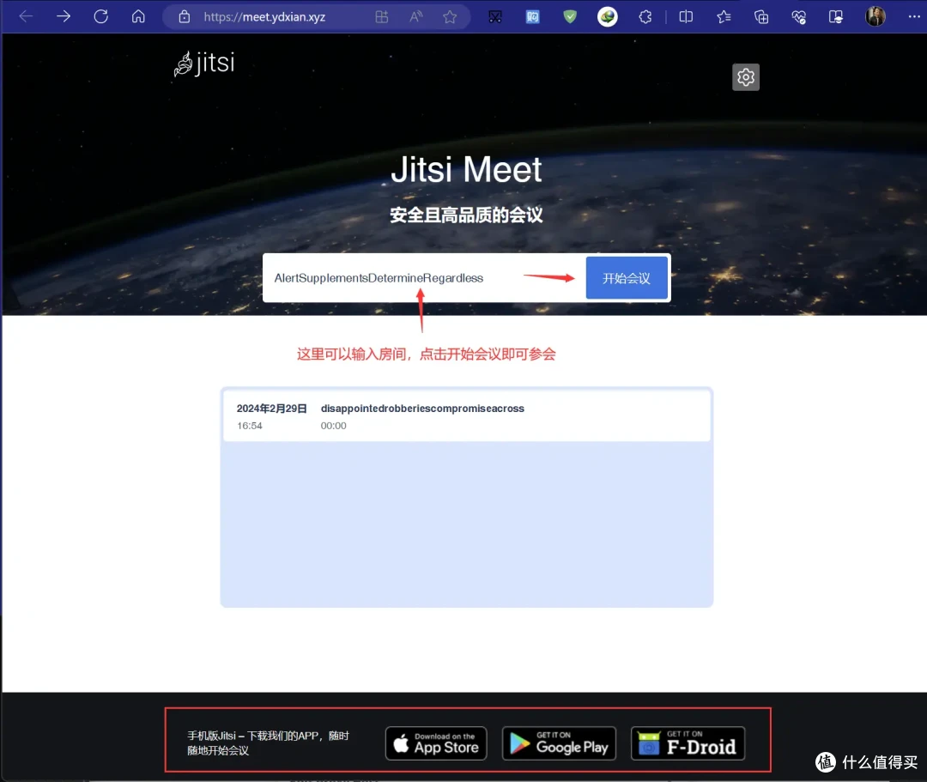Viewport: 927px width, 782px height.
Task: Open the round download manager extension icon
Action: (x=607, y=17)
